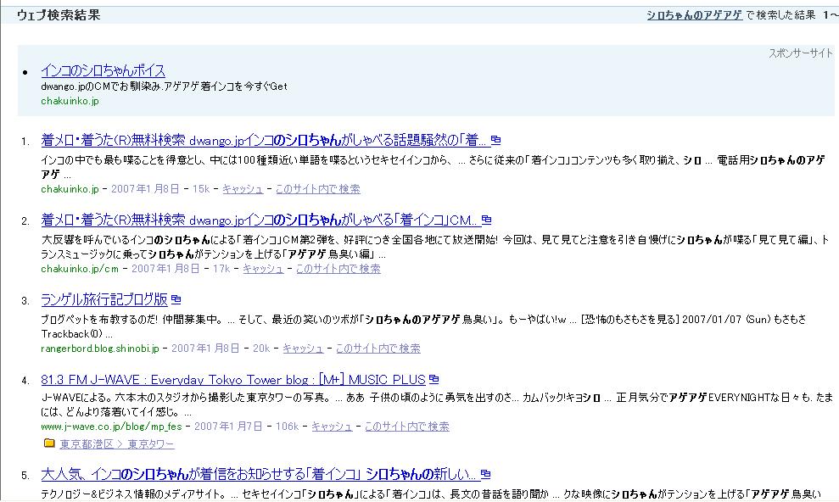Click snippet text starting J-WAVEによる。六本木のスタジオ
Viewport: 839px width, 502px height.
click(x=437, y=404)
